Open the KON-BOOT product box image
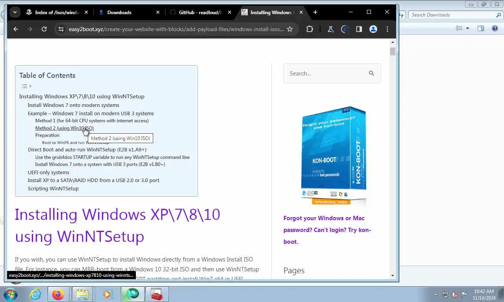 click(334, 156)
